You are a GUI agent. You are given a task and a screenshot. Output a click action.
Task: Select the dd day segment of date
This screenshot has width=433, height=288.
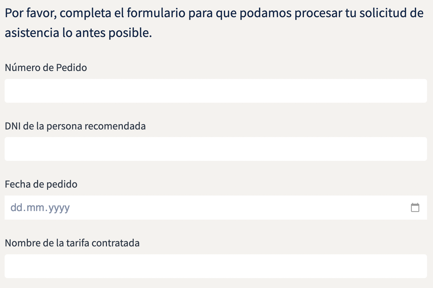click(16, 208)
